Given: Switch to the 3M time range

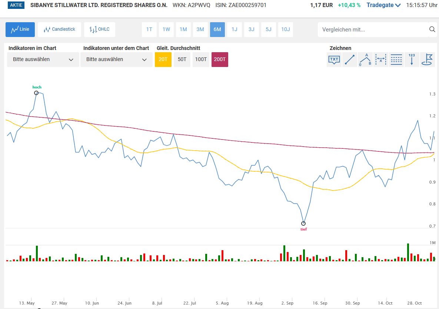Looking at the screenshot, I should [x=200, y=30].
